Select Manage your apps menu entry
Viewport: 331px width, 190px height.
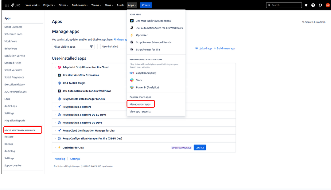point(140,105)
